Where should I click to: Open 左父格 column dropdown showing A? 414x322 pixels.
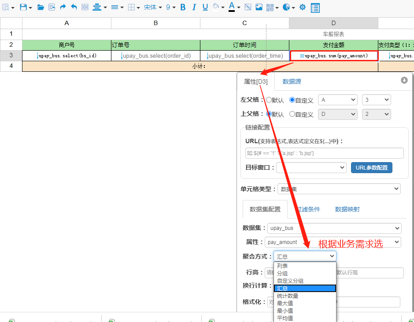click(x=338, y=100)
